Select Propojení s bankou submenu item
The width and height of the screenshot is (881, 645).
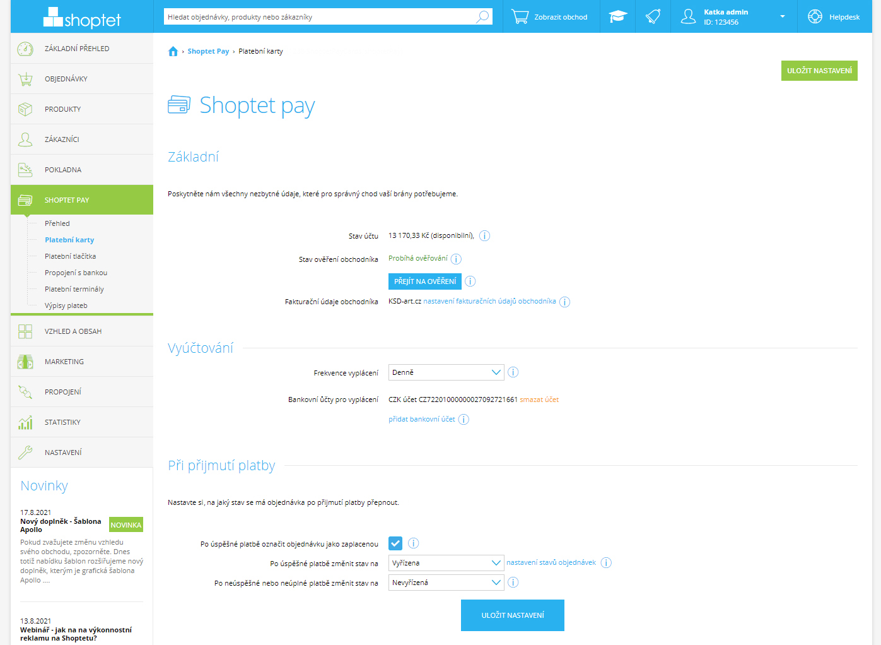point(76,273)
